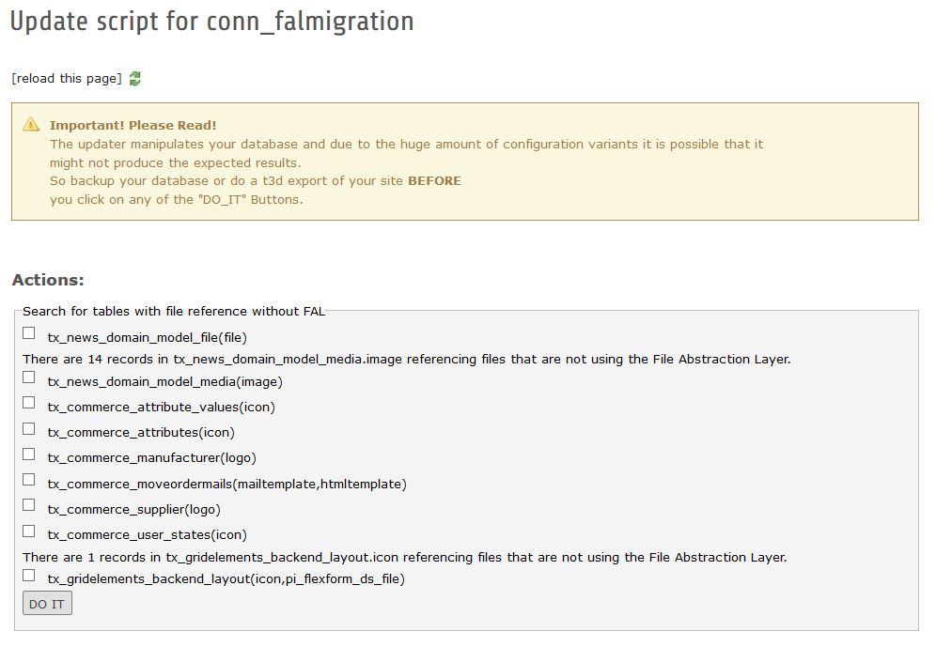This screenshot has width=936, height=647.
Task: Click the yellow warning triangle icon
Action: pyautogui.click(x=32, y=125)
